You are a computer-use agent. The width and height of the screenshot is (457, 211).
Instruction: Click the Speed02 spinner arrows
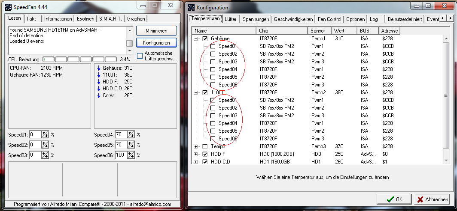(x=45, y=145)
